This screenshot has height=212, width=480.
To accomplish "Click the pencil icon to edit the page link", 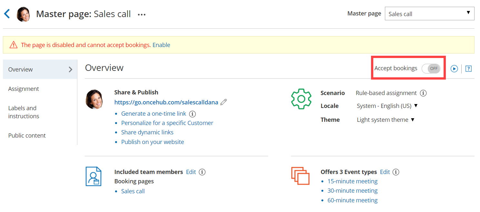I will (x=224, y=102).
